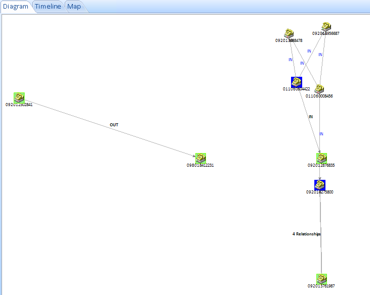Select phone icon ending in 8478

coord(289,33)
